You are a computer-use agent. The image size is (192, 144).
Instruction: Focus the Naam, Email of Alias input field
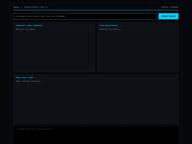85,16
